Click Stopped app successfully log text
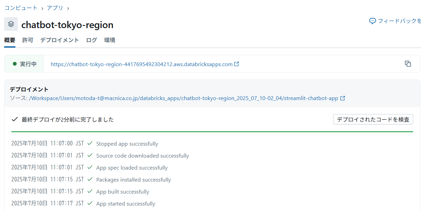Viewport: 421px width, 210px height. click(x=127, y=144)
